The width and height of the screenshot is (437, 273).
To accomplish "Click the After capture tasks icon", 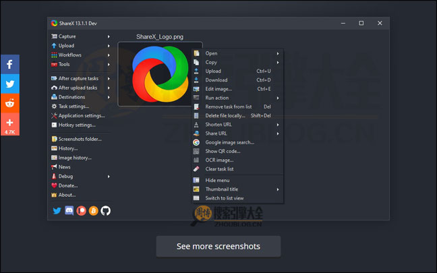I will pyautogui.click(x=54, y=79).
